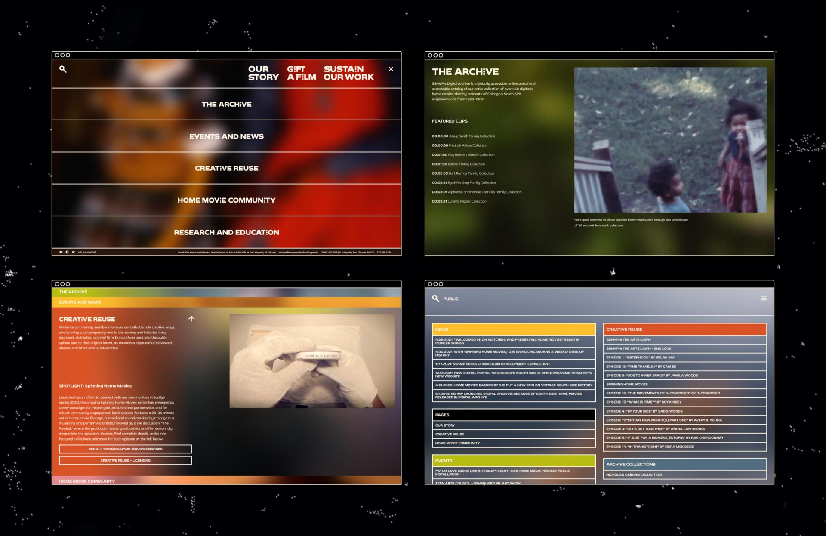Open the Join our email list link
Viewport: 826px width, 536px height.
click(x=87, y=252)
